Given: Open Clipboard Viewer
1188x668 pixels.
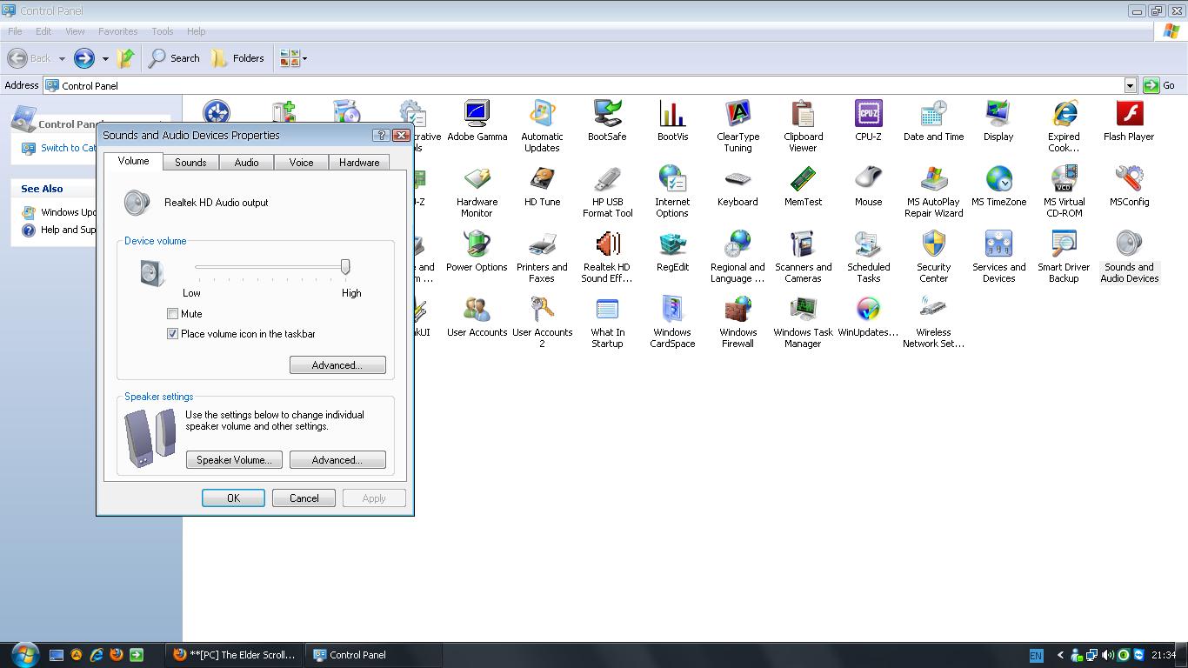Looking at the screenshot, I should click(x=803, y=126).
